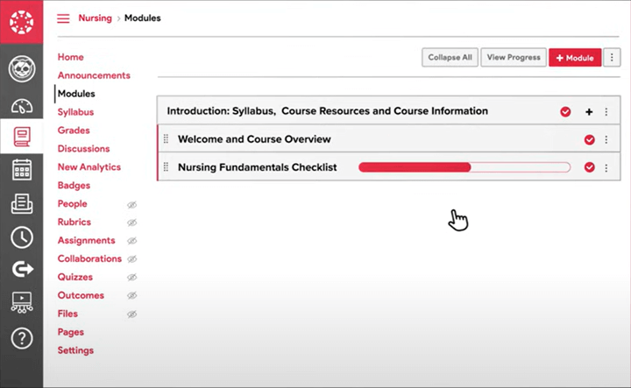Image resolution: width=631 pixels, height=388 pixels.
Task: Click hidden eye icon next to Files
Action: click(x=132, y=314)
